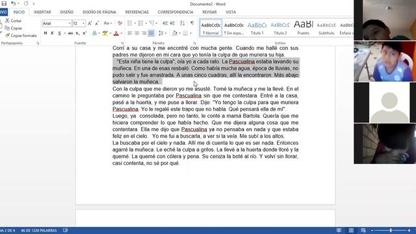Apply the Sin espaciado style
The width and height of the screenshot is (416, 234).
tap(234, 28)
